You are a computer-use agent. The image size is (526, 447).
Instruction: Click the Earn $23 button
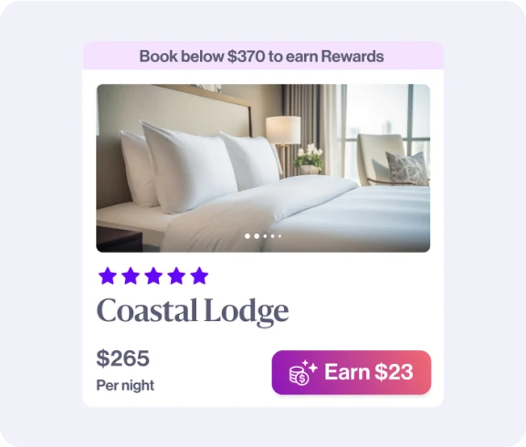[x=352, y=372]
